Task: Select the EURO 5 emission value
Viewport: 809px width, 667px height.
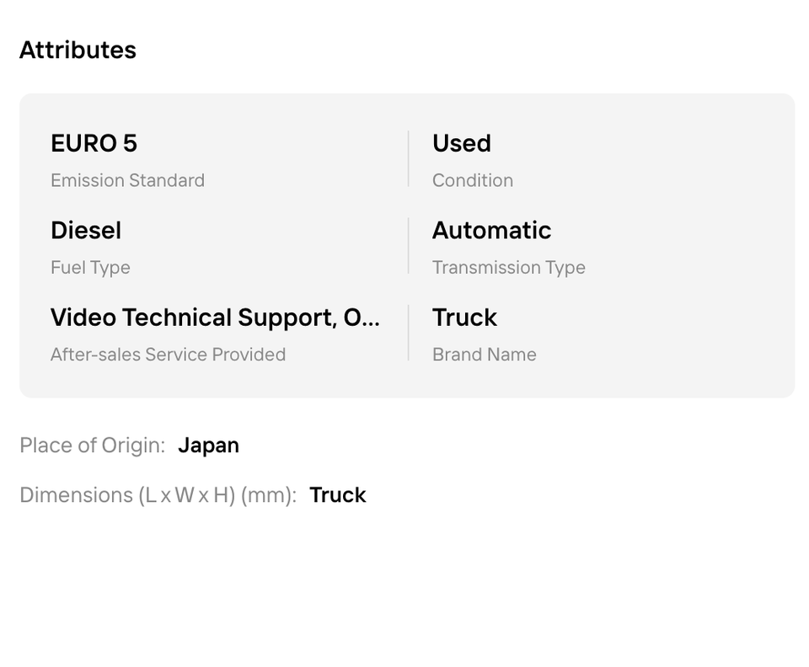Action: click(x=94, y=143)
